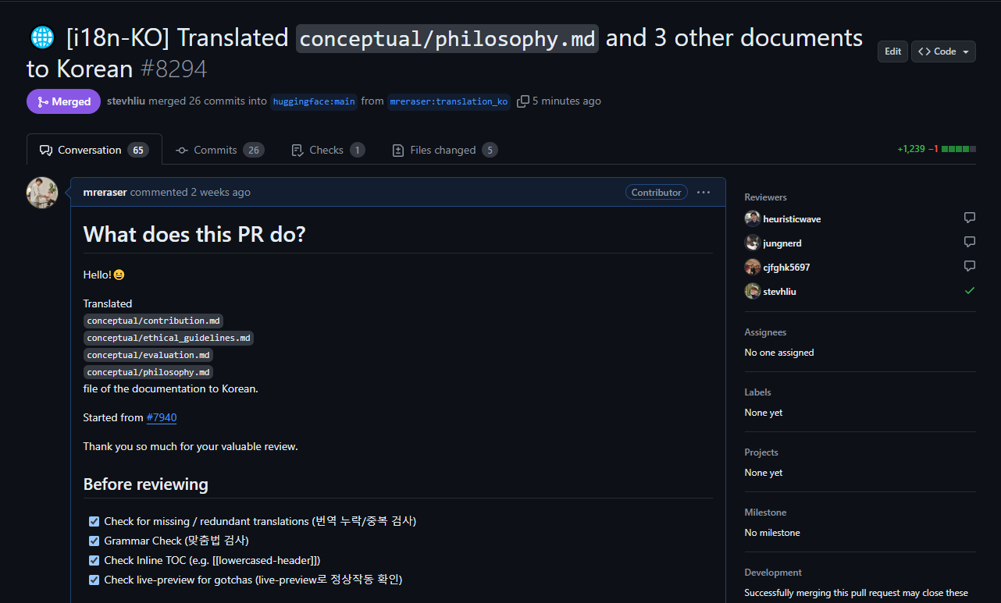Image resolution: width=1001 pixels, height=603 pixels.
Task: Click conceptual/contribution.md code text
Action: (x=154, y=321)
